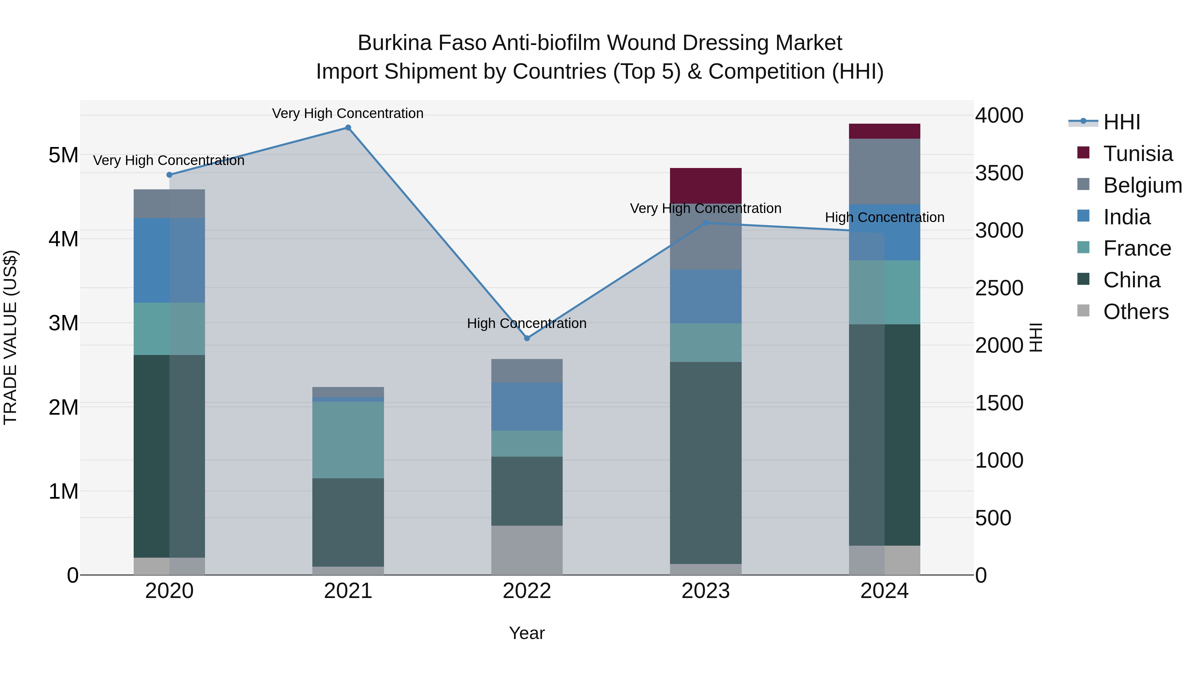Click the 2021 'Very High Concentration' annotation
This screenshot has height=675, width=1200.
coord(348,113)
